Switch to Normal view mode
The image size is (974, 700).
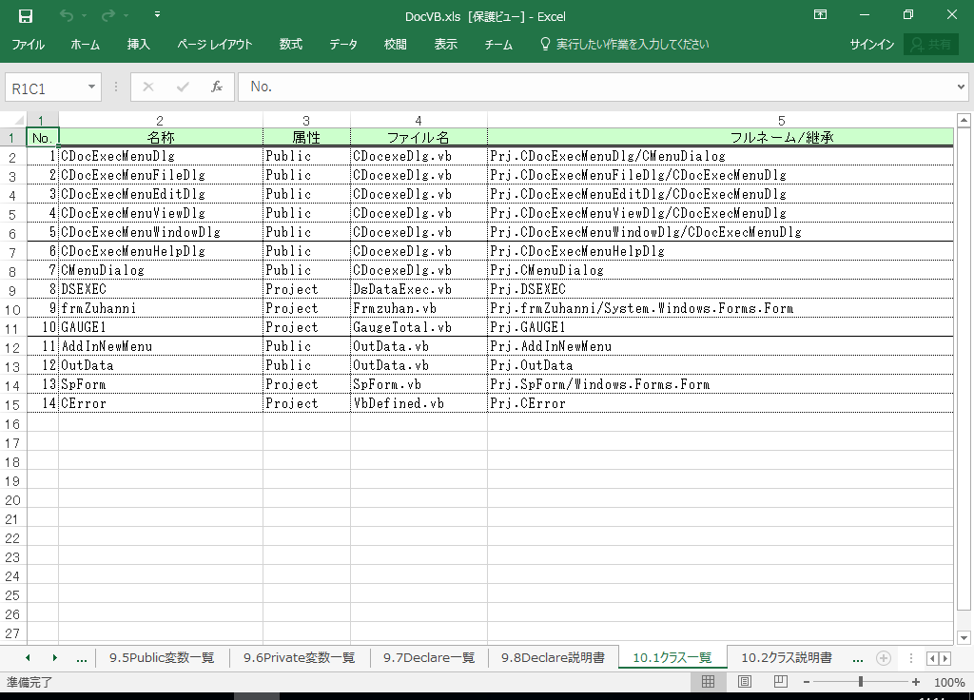coord(708,682)
